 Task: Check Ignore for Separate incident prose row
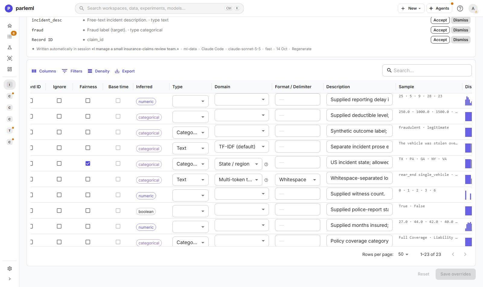coord(59,148)
